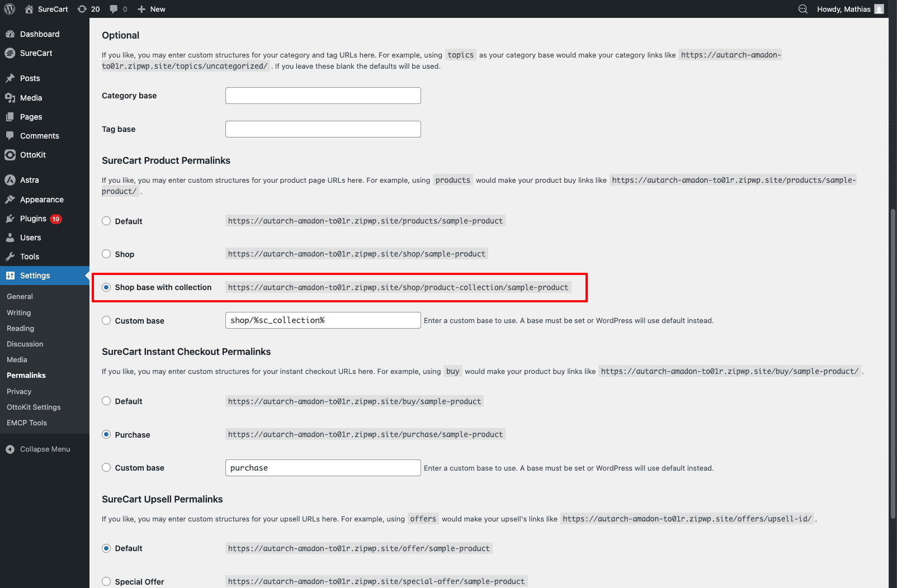Select Shop base with collection radio
The width and height of the screenshot is (897, 588).
[x=106, y=287]
